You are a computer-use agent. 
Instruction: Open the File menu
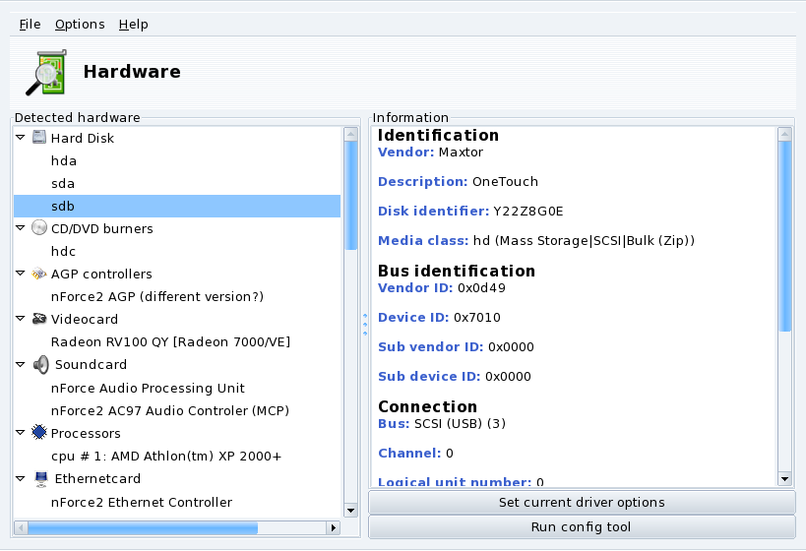30,24
